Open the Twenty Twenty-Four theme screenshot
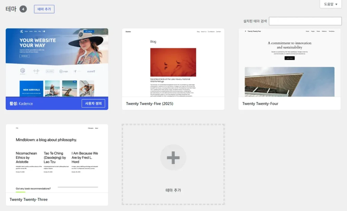Screen dimensions: 347x211 [289, 62]
